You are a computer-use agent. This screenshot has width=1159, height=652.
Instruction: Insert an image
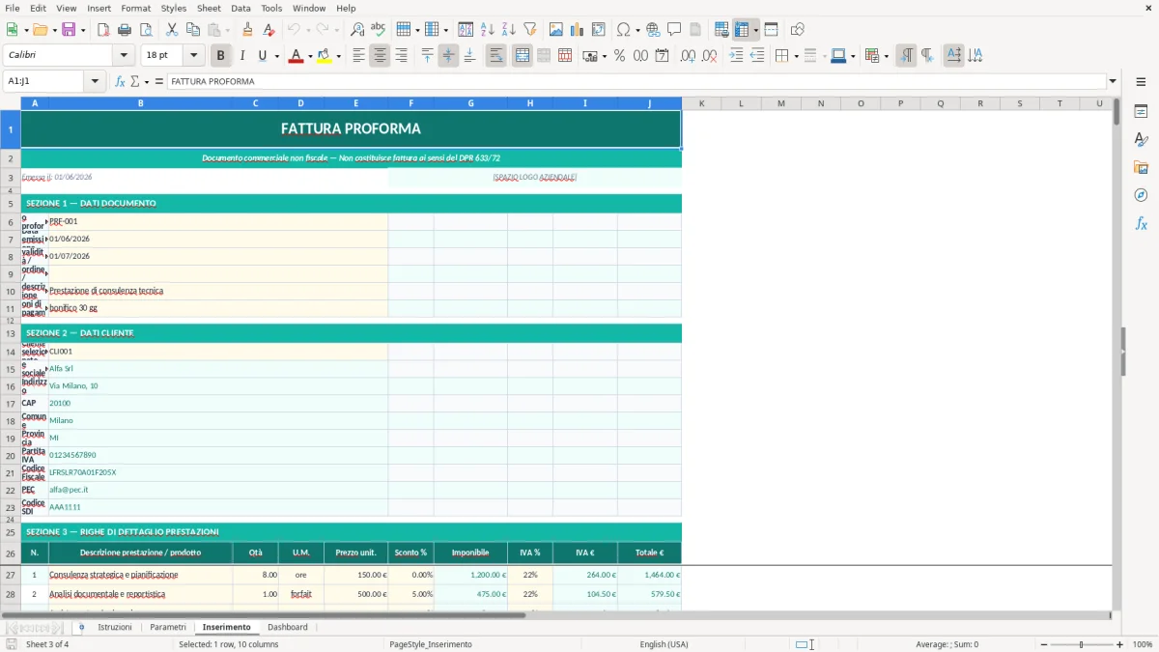(x=556, y=30)
